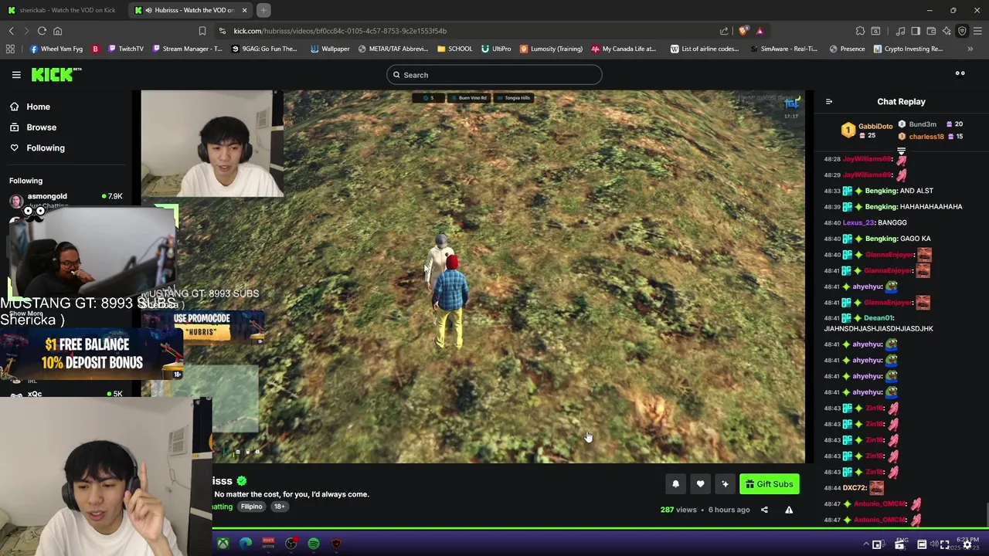Image resolution: width=989 pixels, height=556 pixels.
Task: Open Brave Shields icon
Action: (x=743, y=31)
